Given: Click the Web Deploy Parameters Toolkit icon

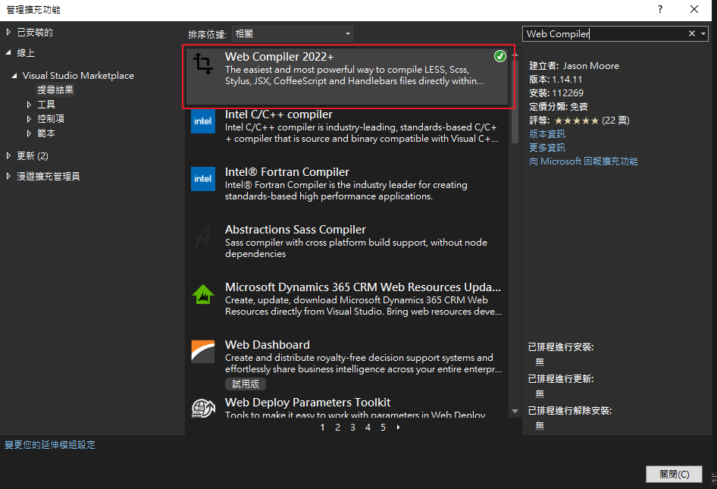Looking at the screenshot, I should pyautogui.click(x=203, y=408).
